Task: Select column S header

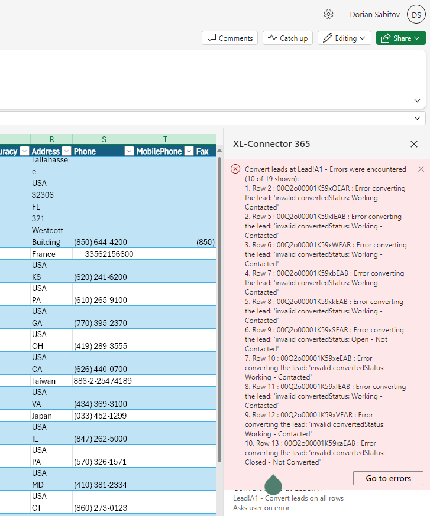Action: point(104,139)
